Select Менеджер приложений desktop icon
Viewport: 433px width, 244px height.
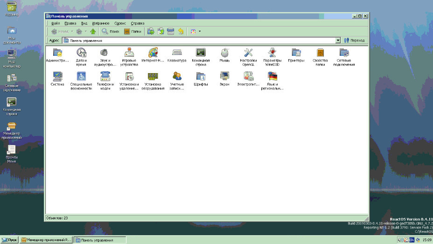point(12,130)
